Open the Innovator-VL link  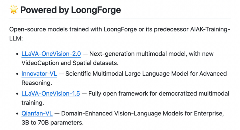pyautogui.click(x=39, y=74)
